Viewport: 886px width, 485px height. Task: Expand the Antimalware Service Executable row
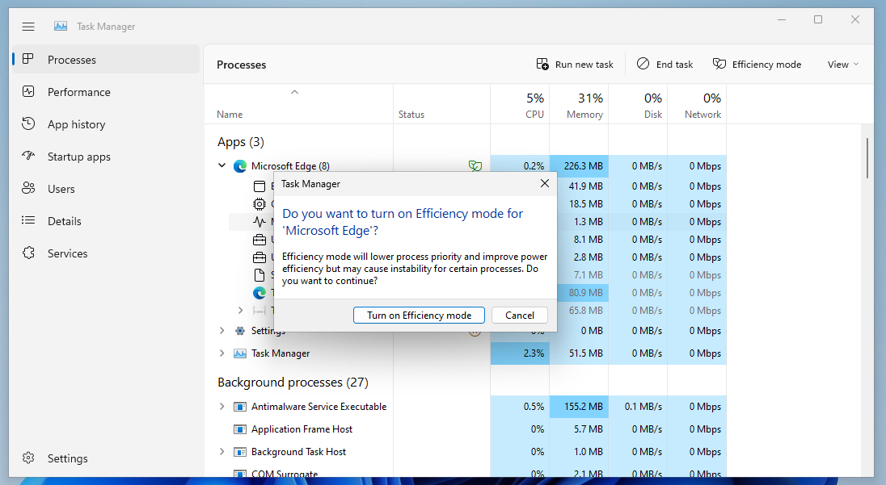tap(222, 406)
